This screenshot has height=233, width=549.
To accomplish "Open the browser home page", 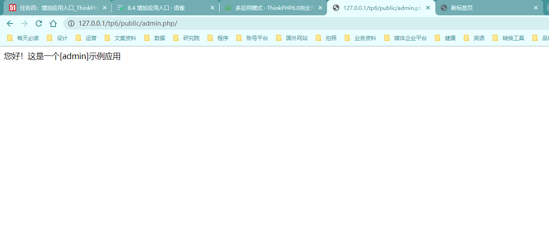I will point(53,23).
